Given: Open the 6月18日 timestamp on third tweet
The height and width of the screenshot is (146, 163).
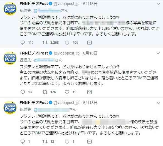Looking at the screenshot, I should pyautogui.click(x=90, y=103).
